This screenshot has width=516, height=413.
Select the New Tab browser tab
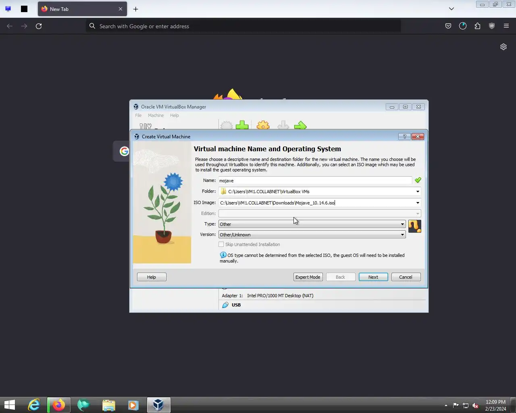coord(82,9)
